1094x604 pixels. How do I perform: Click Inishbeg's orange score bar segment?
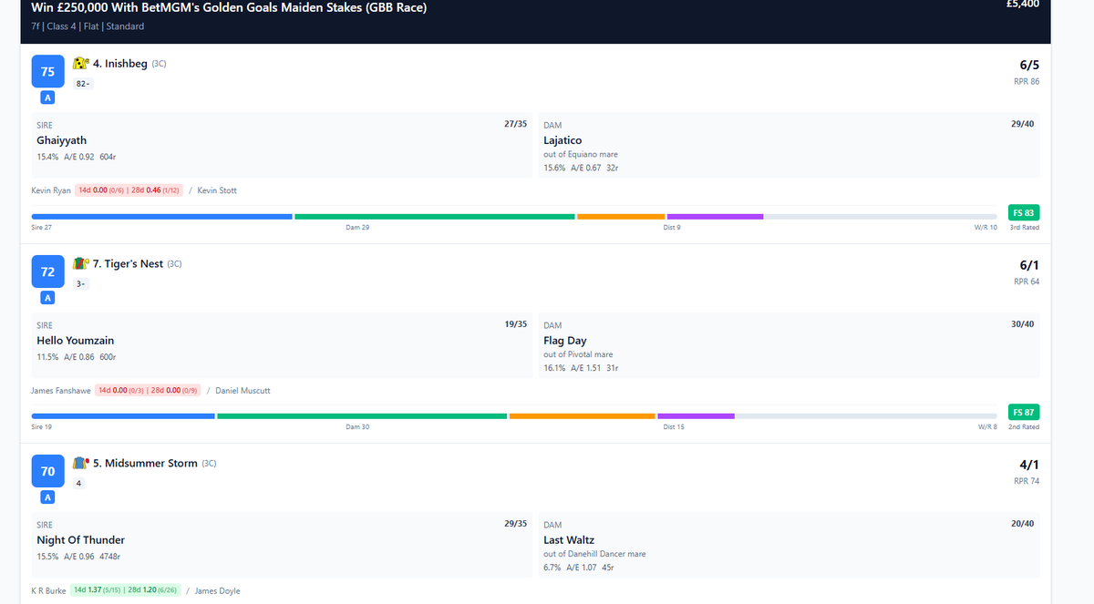pos(621,217)
